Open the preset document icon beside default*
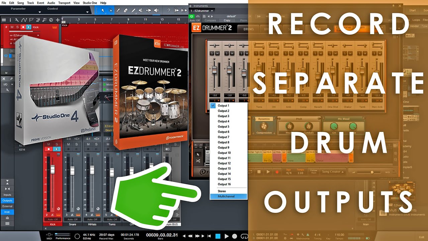Screen dimensions: 428x241 point(204,16)
